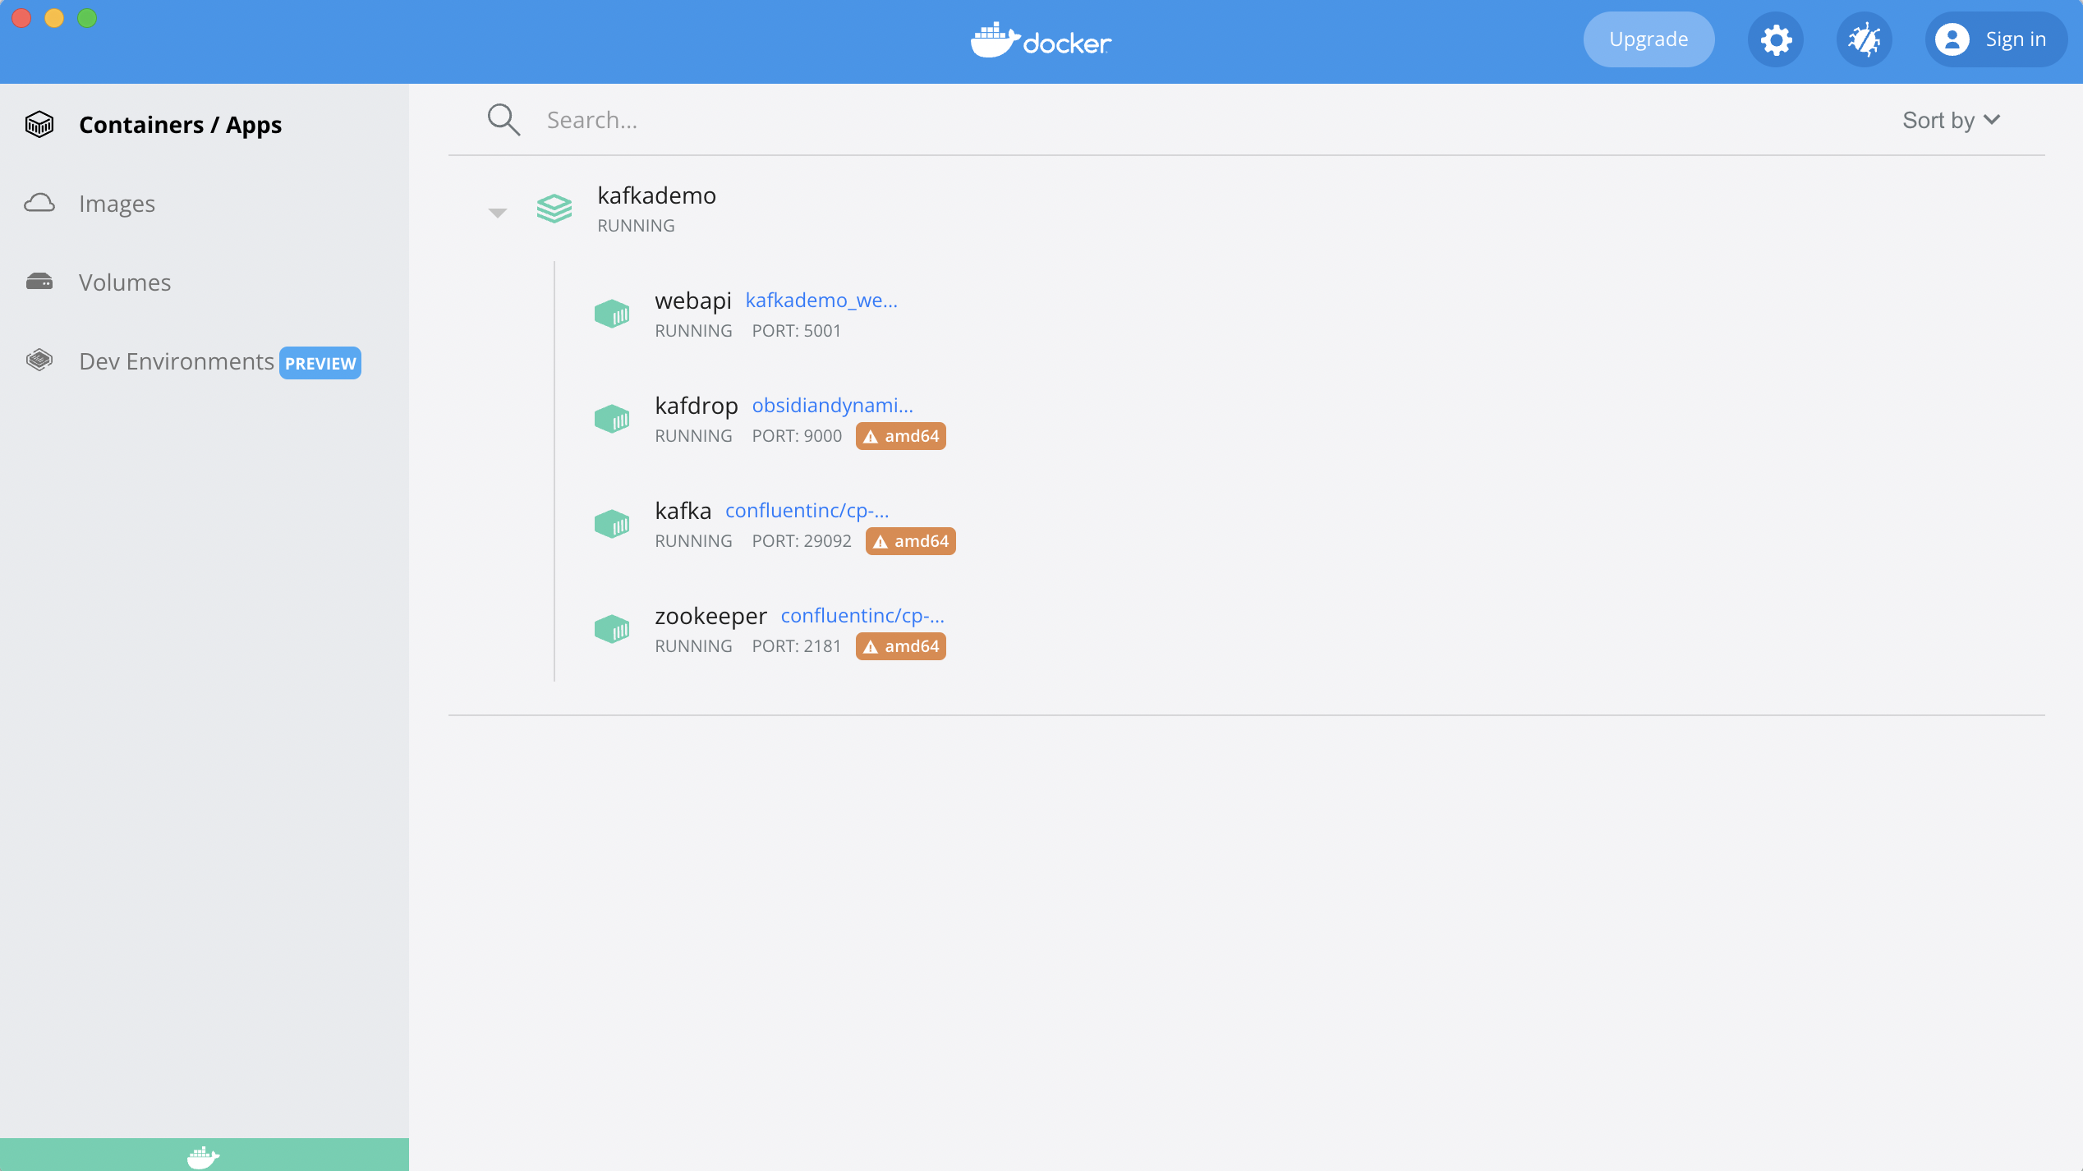
Task: Select the webapi container row
Action: (1298, 314)
